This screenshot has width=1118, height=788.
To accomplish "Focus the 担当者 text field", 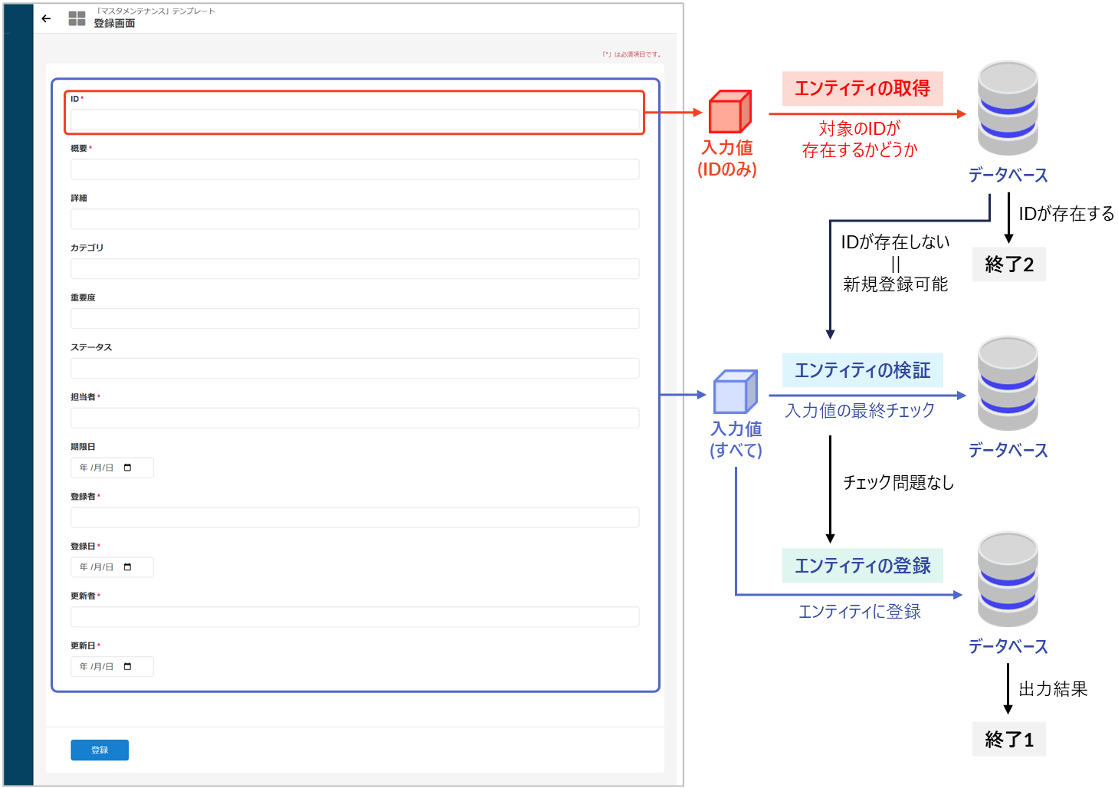I will pyautogui.click(x=355, y=419).
